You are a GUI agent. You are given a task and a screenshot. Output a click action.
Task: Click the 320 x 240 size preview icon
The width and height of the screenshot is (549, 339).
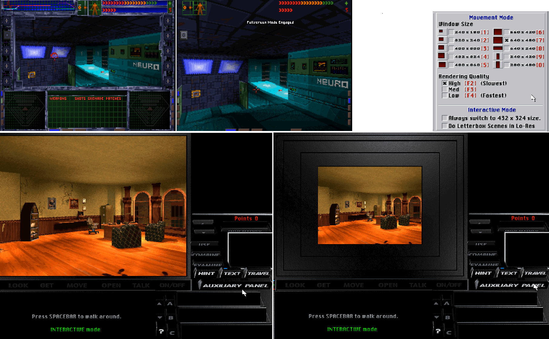(x=442, y=40)
